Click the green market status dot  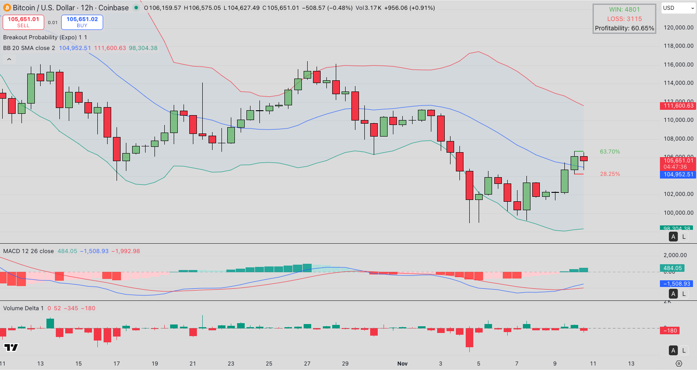coord(135,8)
